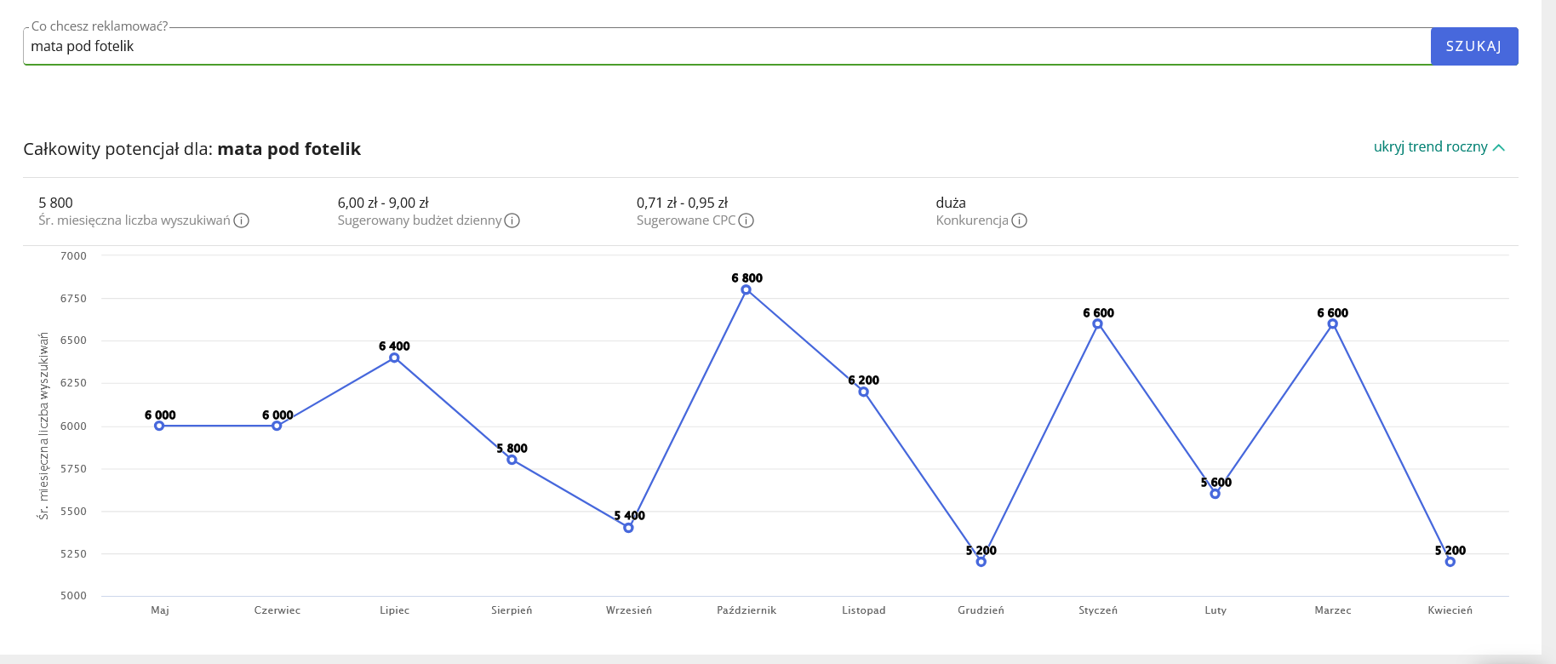Click info icon beside average monthly searches
Image resolution: width=1556 pixels, height=664 pixels.
click(242, 220)
